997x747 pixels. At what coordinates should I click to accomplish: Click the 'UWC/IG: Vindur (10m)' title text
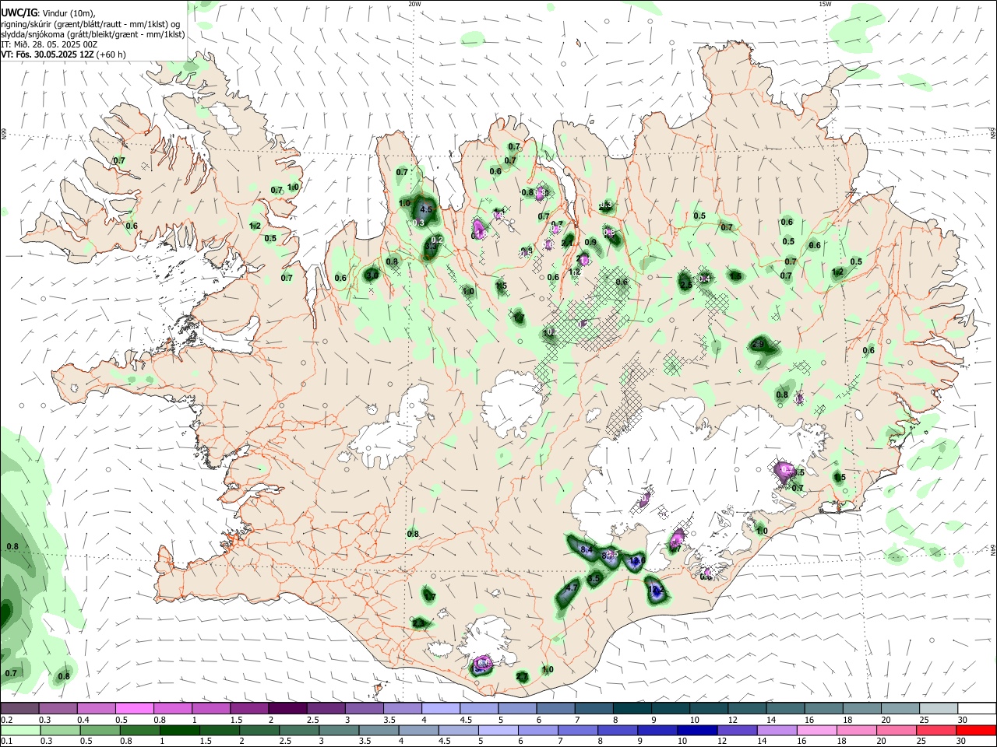(x=48, y=12)
